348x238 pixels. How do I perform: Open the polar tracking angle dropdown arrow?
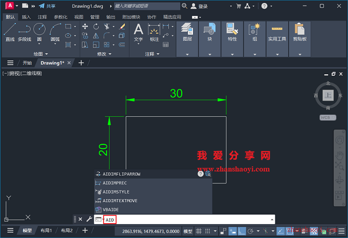coord(258,231)
